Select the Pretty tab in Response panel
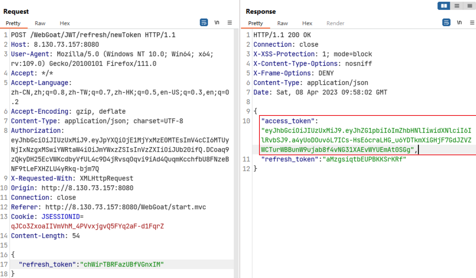Viewport: 476px width, 278px height. 256,23
